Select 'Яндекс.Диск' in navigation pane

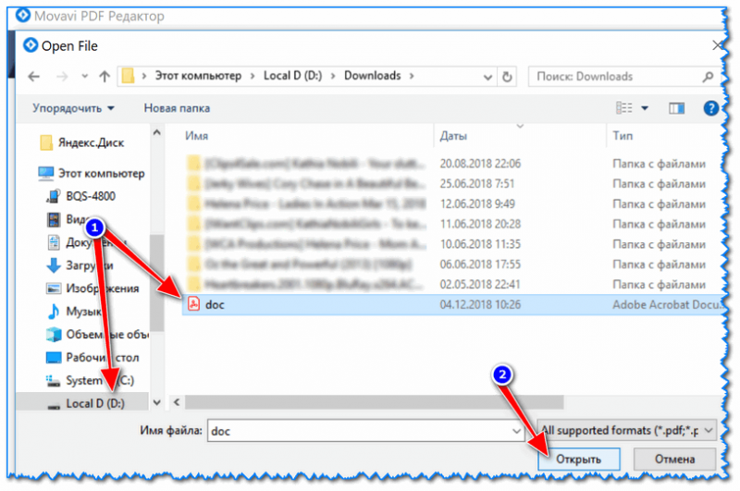tap(81, 142)
